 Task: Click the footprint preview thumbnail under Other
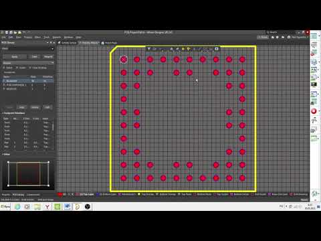(x=28, y=174)
